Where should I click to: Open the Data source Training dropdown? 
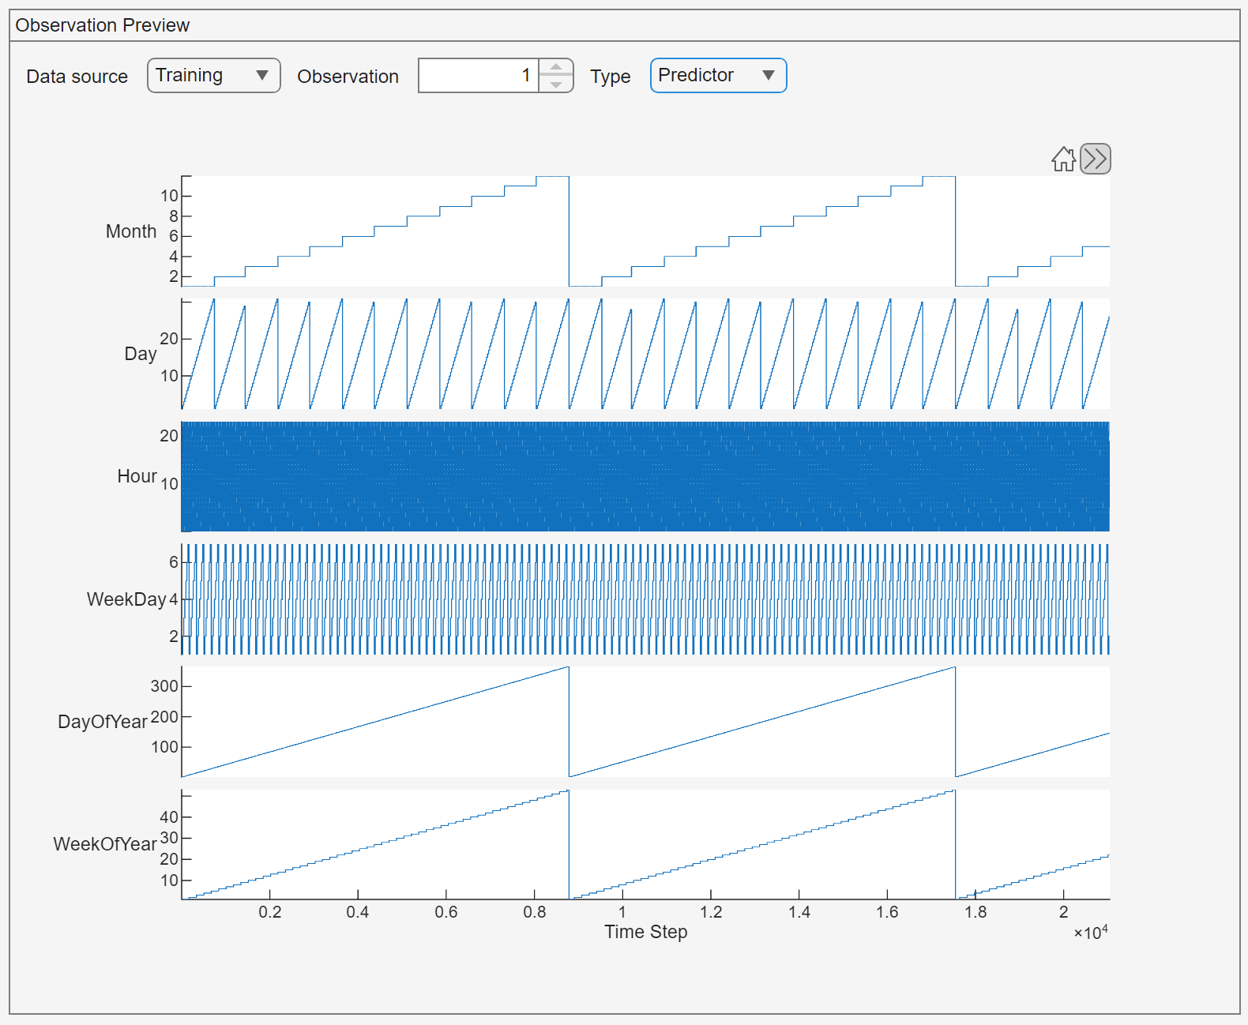[213, 76]
